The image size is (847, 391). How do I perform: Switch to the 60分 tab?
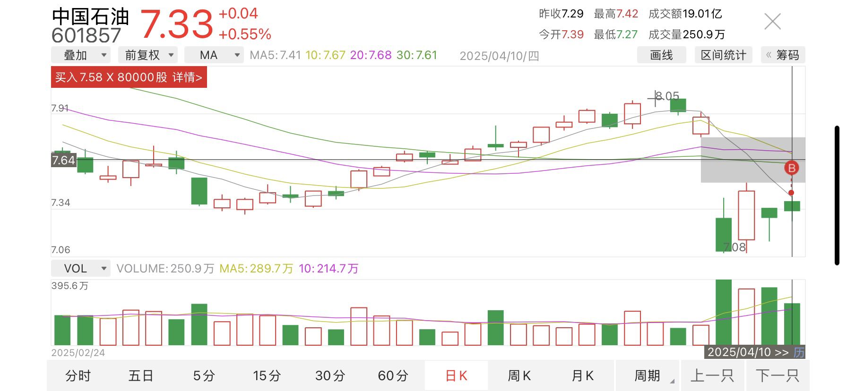click(393, 376)
